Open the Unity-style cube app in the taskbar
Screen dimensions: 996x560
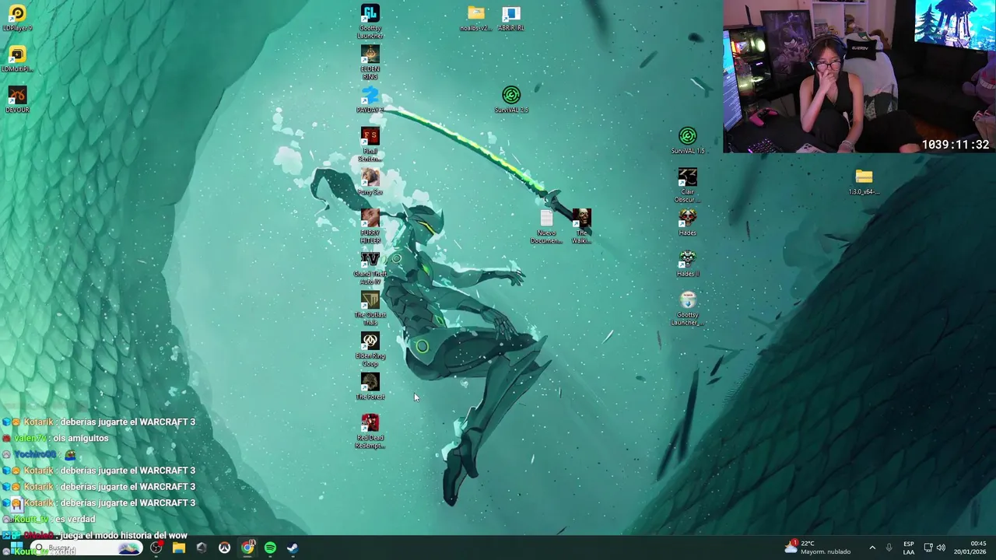point(202,548)
